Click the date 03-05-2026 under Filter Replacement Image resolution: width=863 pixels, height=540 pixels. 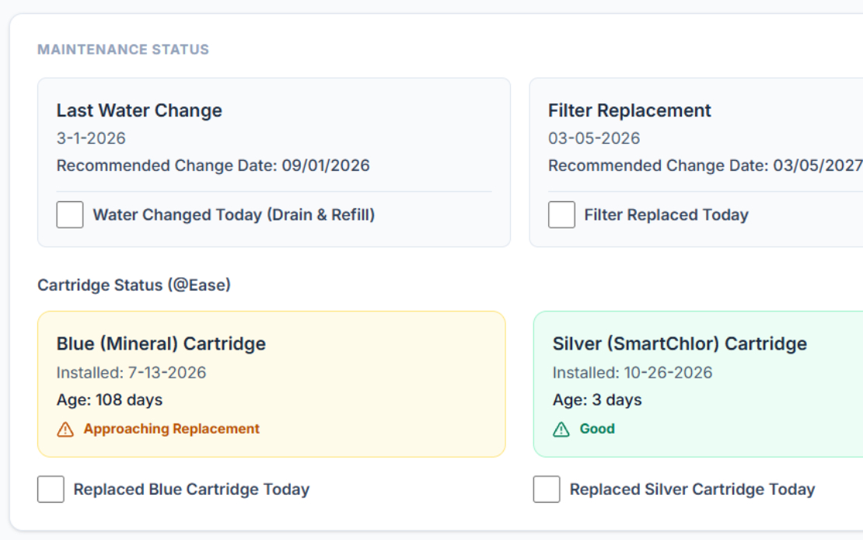pyautogui.click(x=594, y=138)
